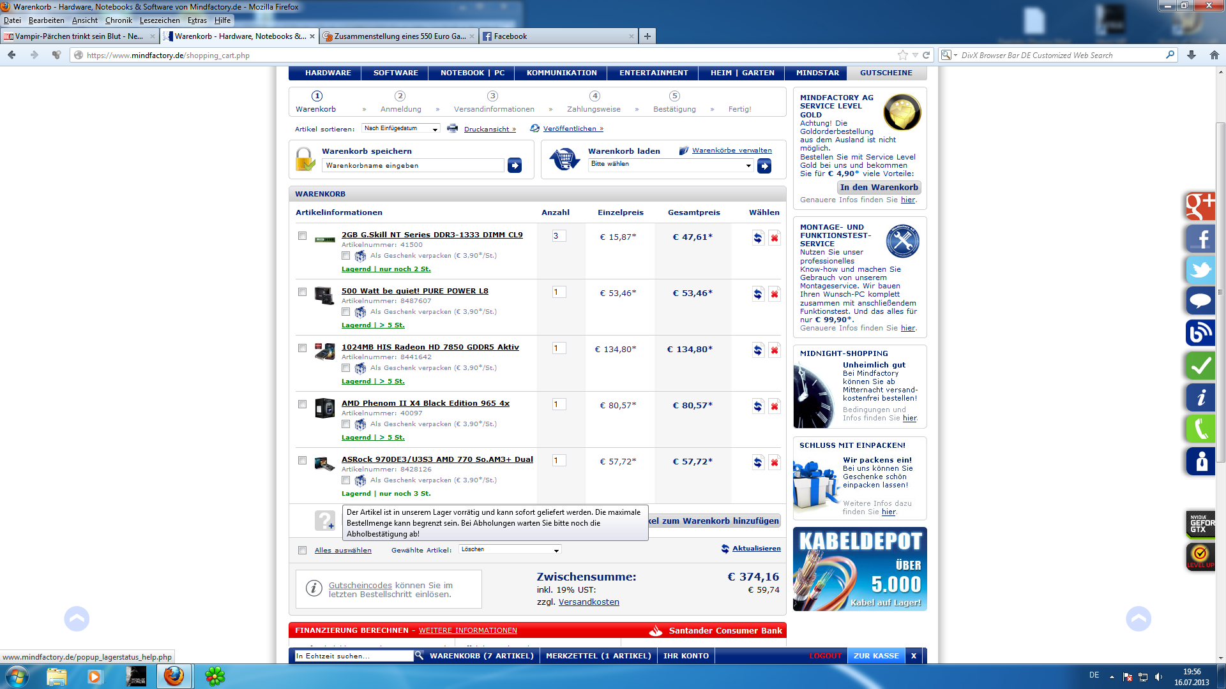Open the 'Nach Einfügedatum' sort dropdown
Screen dimensions: 1226x689
tap(400, 129)
